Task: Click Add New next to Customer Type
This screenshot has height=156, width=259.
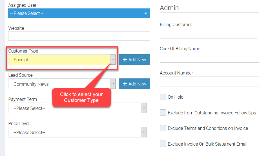Action: [x=134, y=60]
